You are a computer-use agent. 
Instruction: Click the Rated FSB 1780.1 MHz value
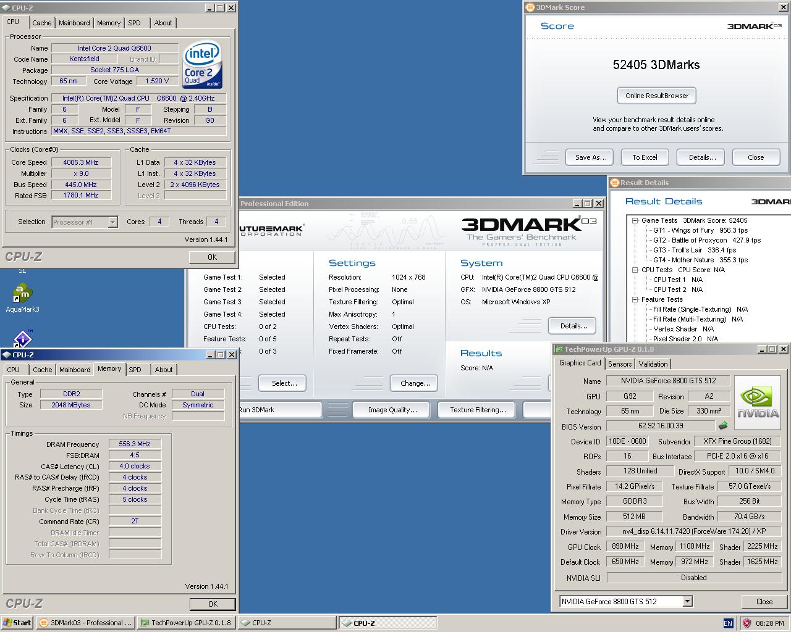point(81,195)
